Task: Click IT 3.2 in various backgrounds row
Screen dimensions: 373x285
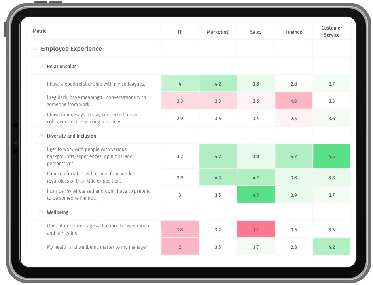Action: 180,156
